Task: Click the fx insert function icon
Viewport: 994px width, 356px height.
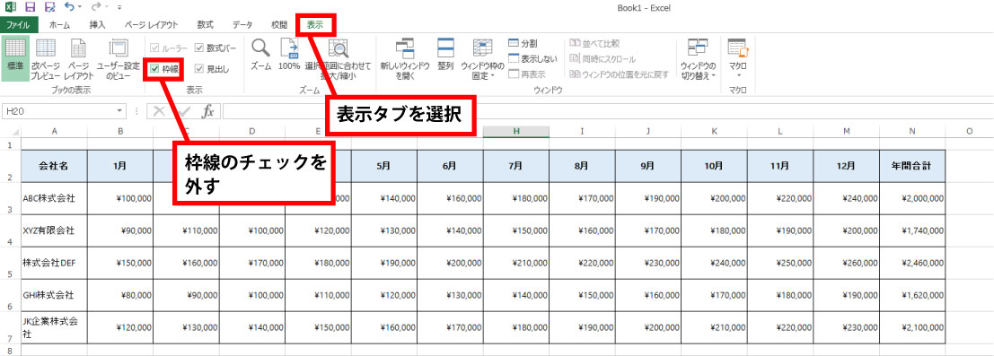Action: point(208,111)
